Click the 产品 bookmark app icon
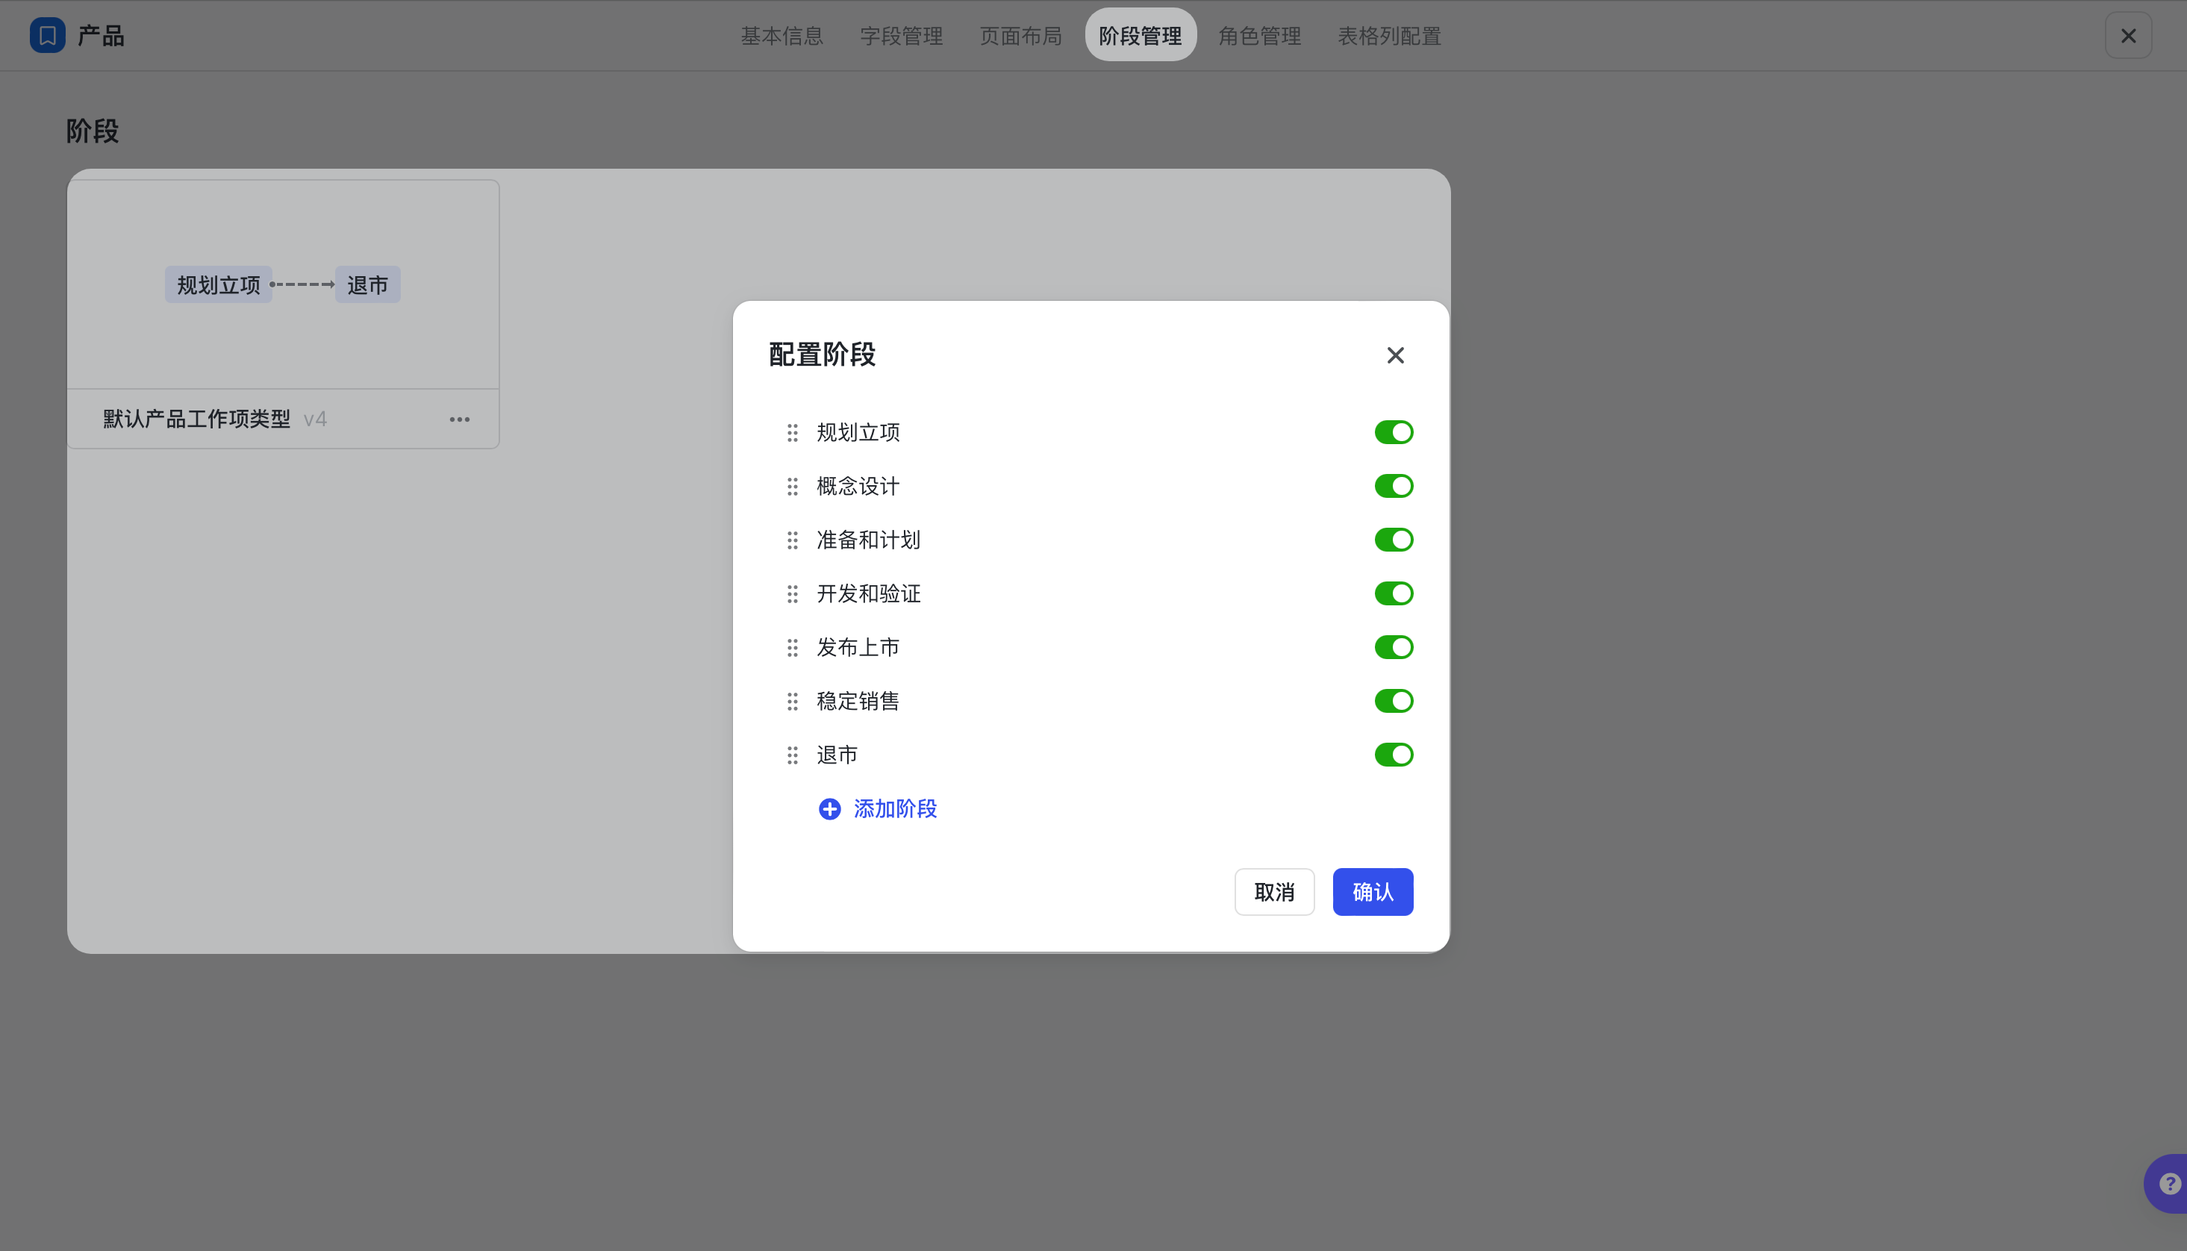 pyautogui.click(x=47, y=35)
